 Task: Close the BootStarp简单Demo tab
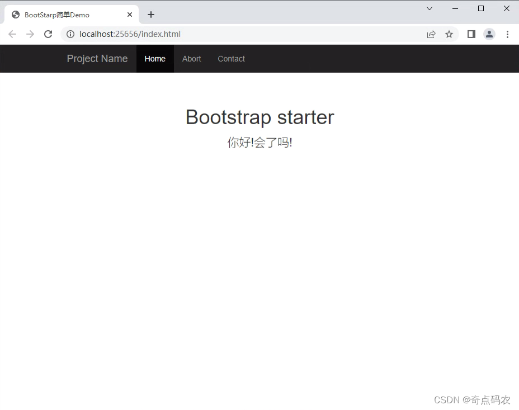[x=130, y=15]
